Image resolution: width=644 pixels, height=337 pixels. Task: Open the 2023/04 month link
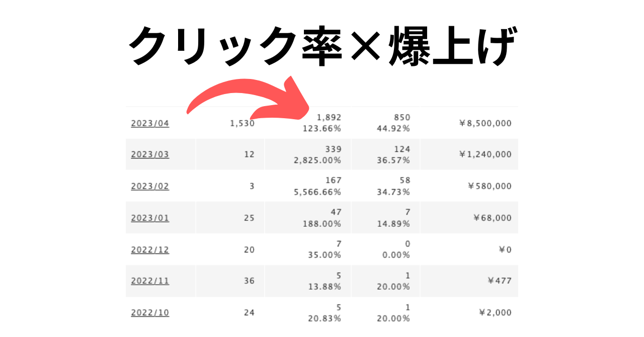[x=150, y=123]
